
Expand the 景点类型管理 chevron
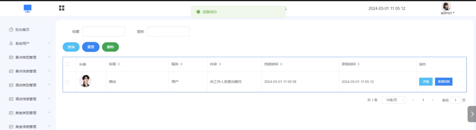[x=49, y=57]
